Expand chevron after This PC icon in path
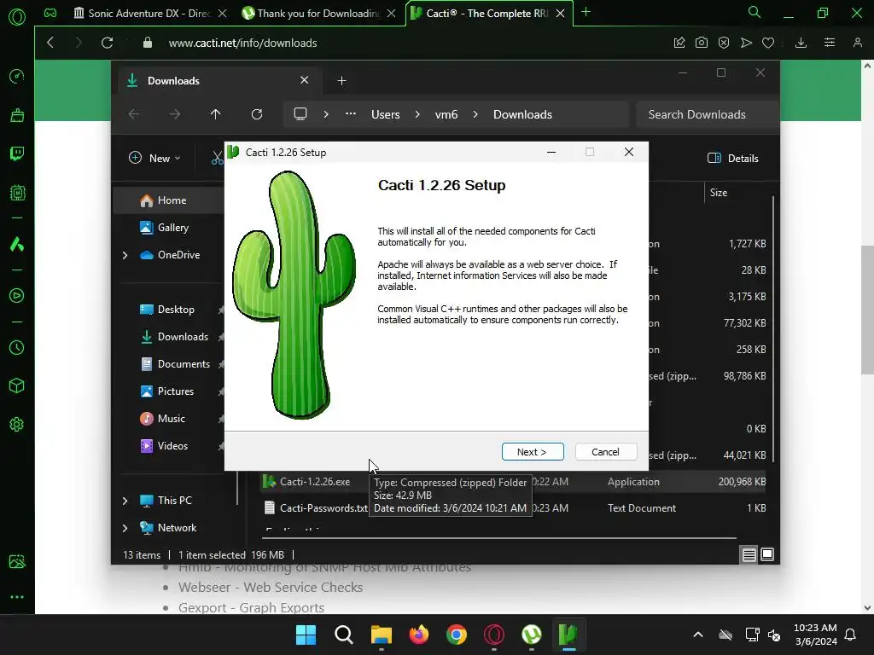 [326, 114]
